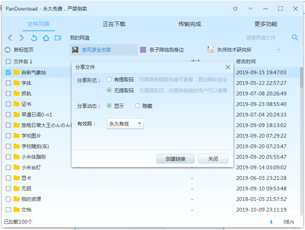Set share status to 隐藏
Image resolution: width=305 pixels, height=230 pixels.
(x=137, y=106)
